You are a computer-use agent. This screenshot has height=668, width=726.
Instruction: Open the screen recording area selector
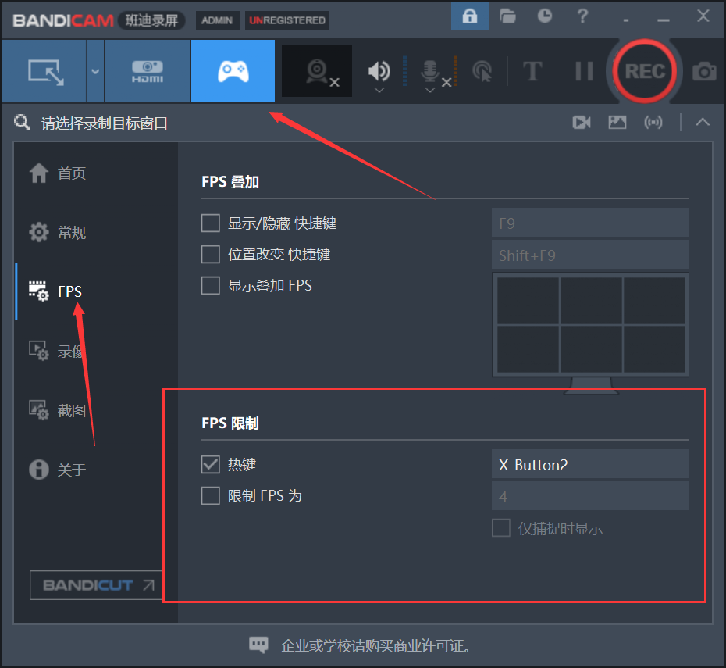tap(44, 71)
